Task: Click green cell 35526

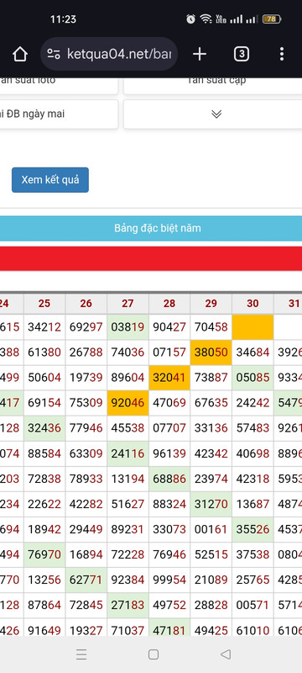Action: click(x=253, y=530)
